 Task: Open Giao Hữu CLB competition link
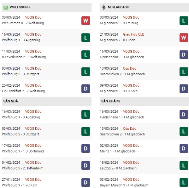133,34
